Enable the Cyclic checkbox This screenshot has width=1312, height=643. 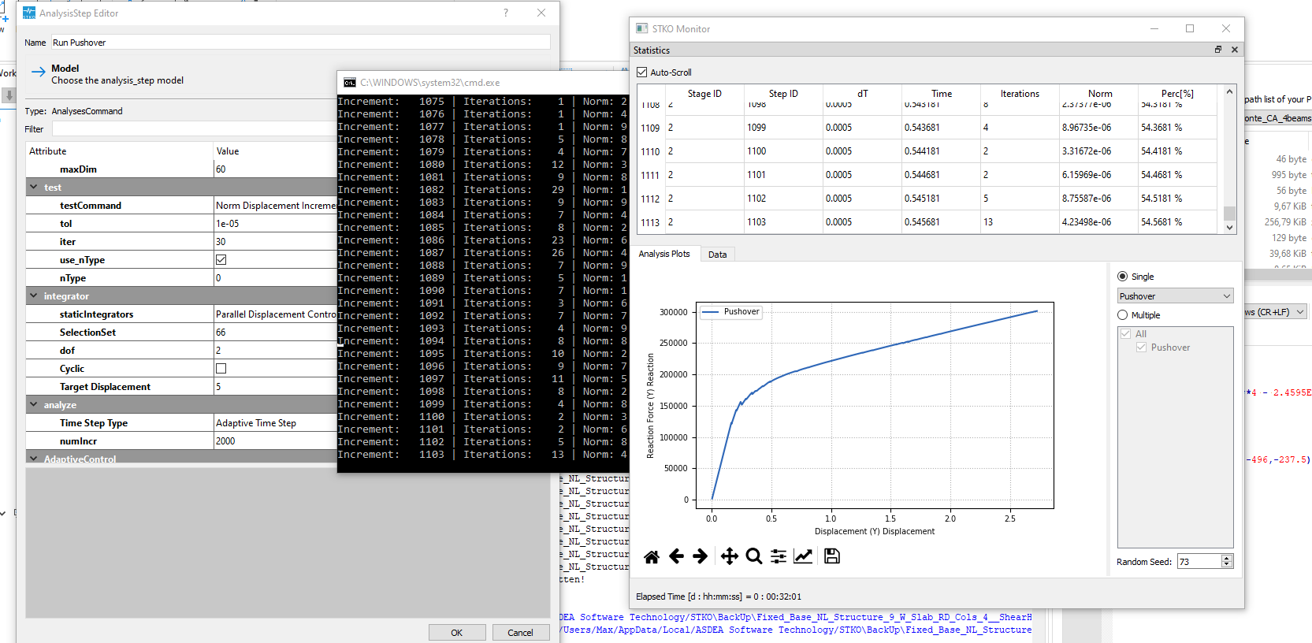pos(221,369)
